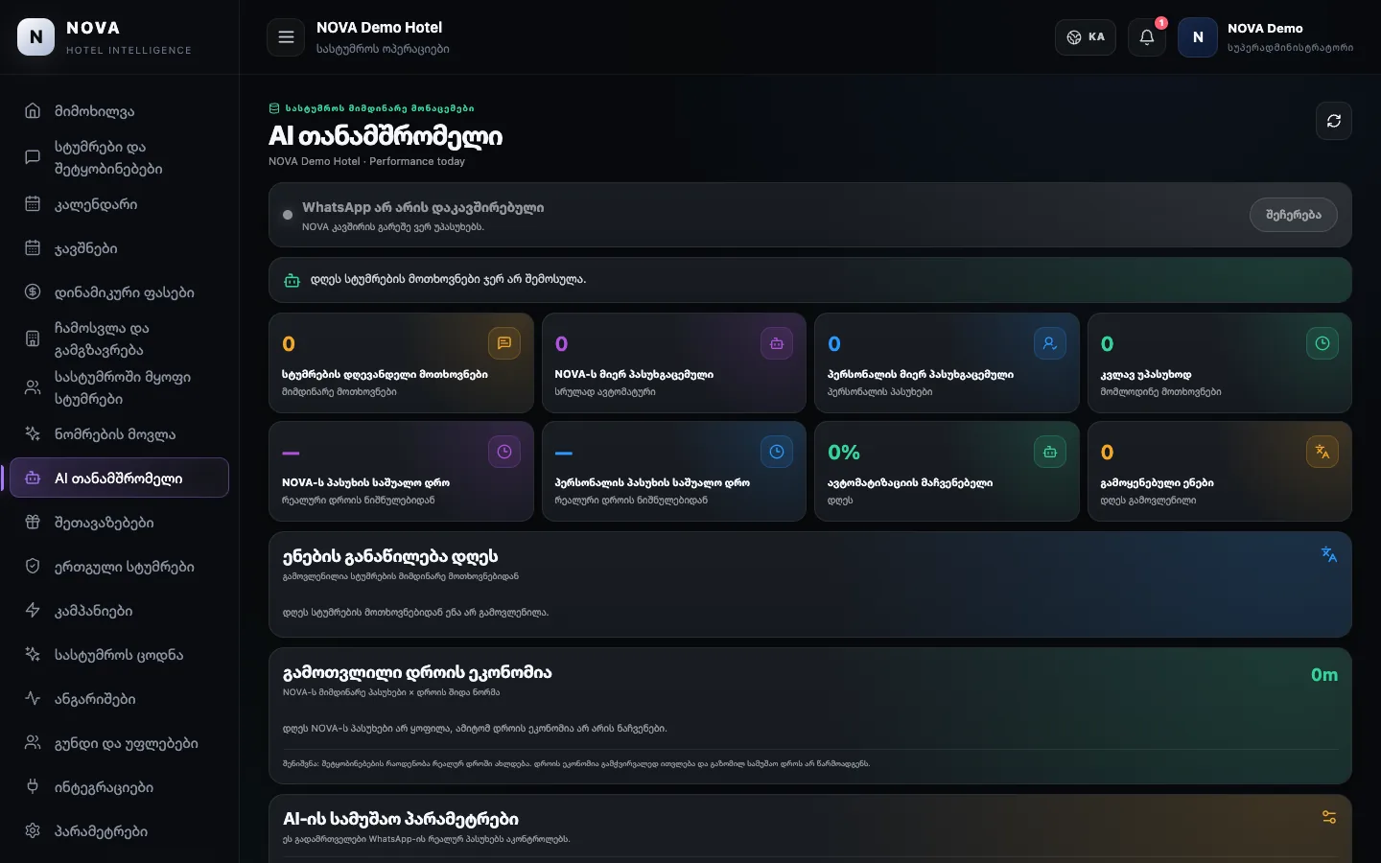
Task: Open the notifications bell
Action: (1147, 37)
